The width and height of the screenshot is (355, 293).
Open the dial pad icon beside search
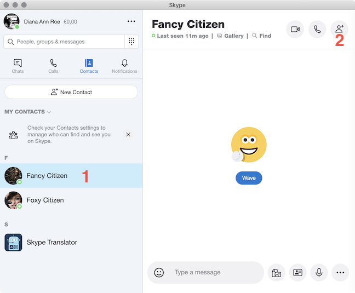[x=131, y=42]
